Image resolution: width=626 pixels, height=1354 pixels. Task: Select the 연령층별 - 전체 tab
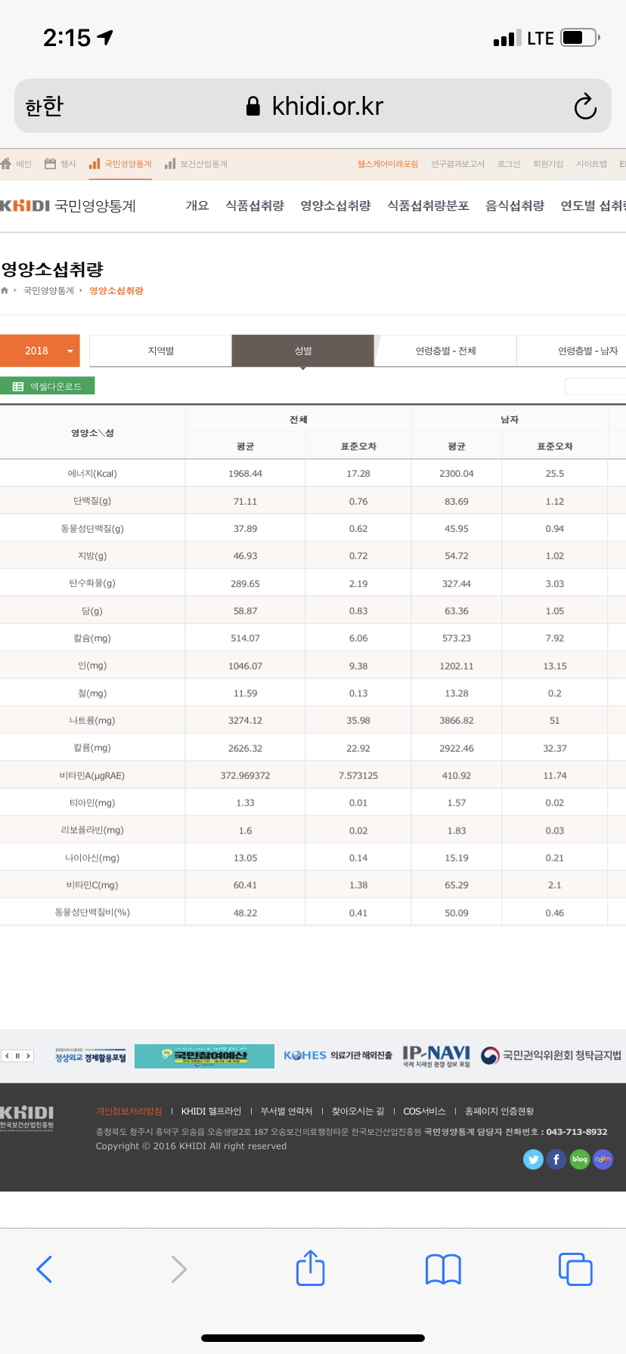pyautogui.click(x=445, y=351)
